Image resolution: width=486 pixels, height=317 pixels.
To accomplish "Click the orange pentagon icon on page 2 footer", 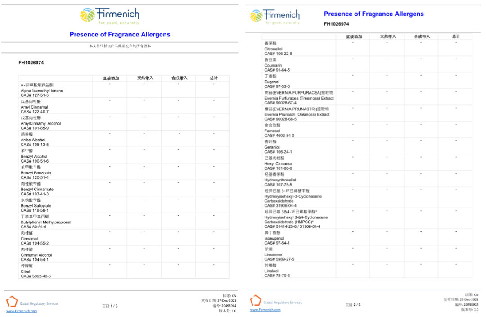I will tap(256, 300).
